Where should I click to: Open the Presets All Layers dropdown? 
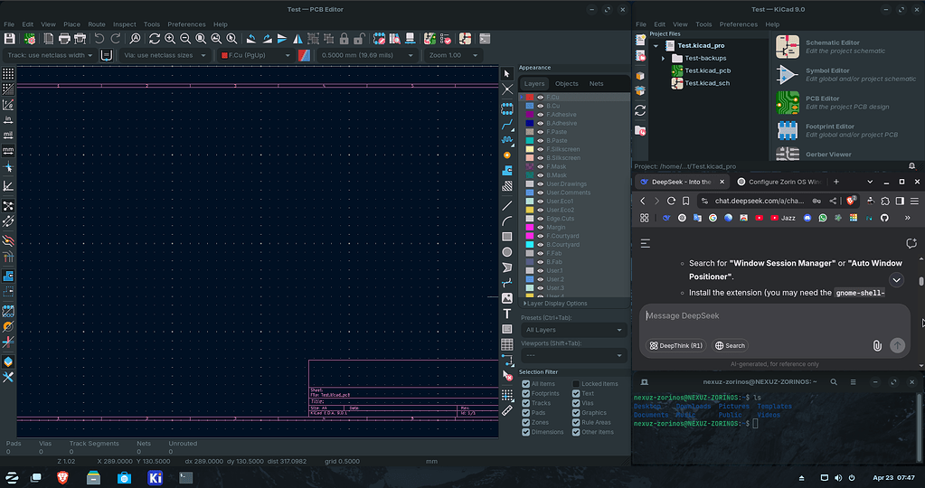pos(574,330)
